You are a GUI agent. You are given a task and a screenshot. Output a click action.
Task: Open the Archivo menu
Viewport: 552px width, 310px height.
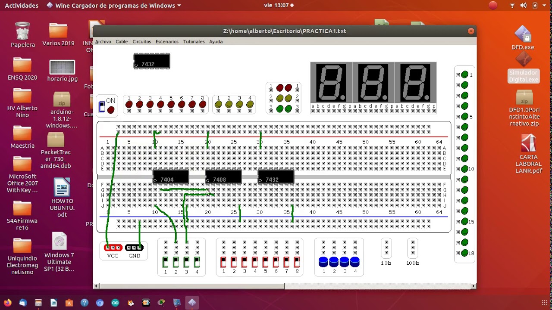(103, 42)
